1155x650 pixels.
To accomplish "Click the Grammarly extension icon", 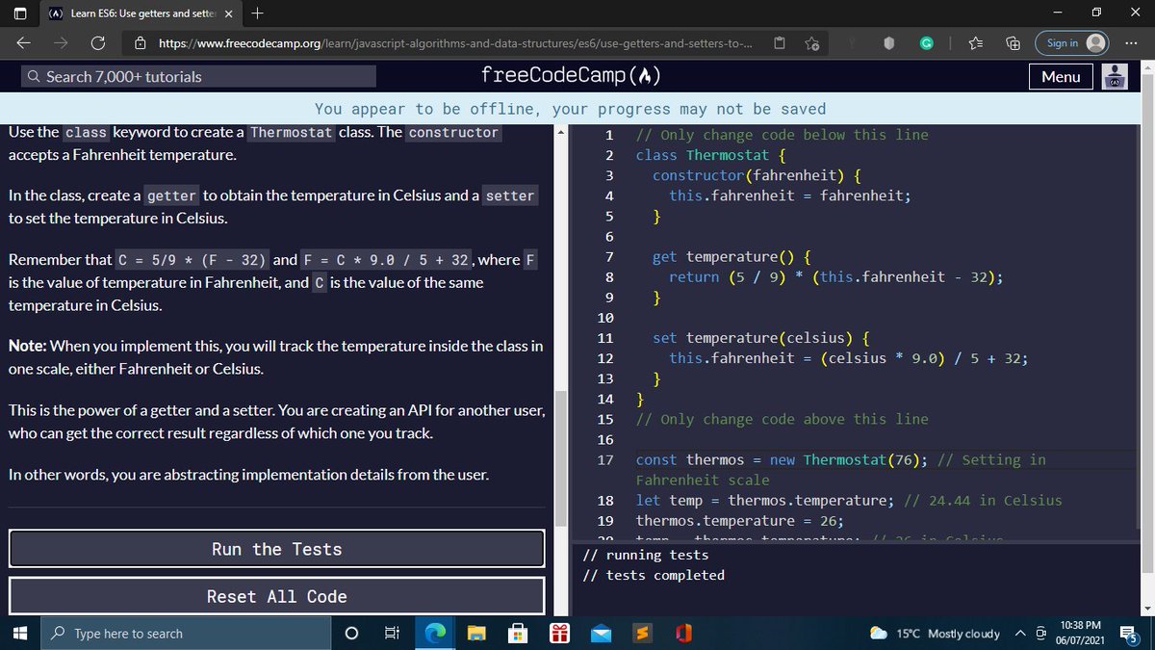I will (x=927, y=43).
